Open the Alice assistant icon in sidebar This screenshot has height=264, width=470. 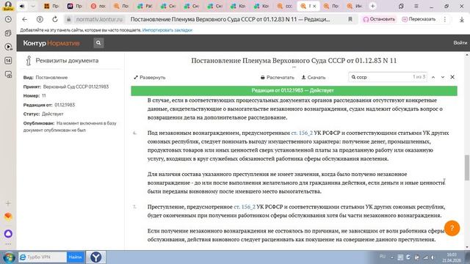[8, 233]
